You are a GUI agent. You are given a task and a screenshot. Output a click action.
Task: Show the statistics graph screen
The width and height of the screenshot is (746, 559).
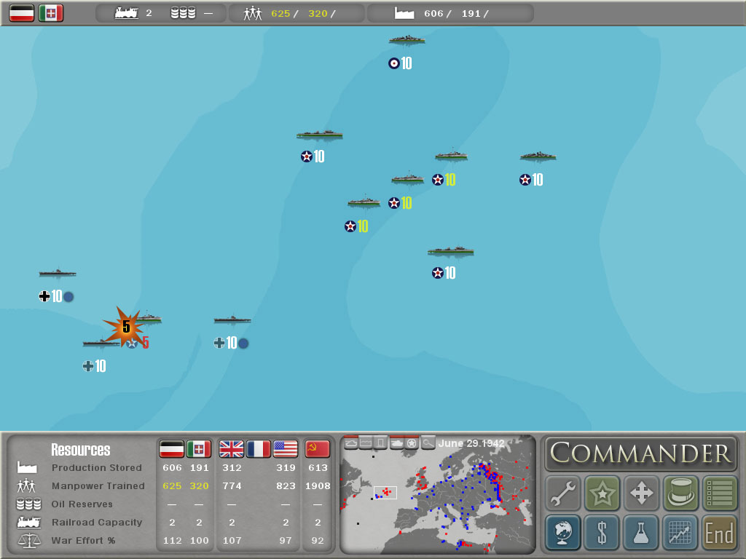680,533
